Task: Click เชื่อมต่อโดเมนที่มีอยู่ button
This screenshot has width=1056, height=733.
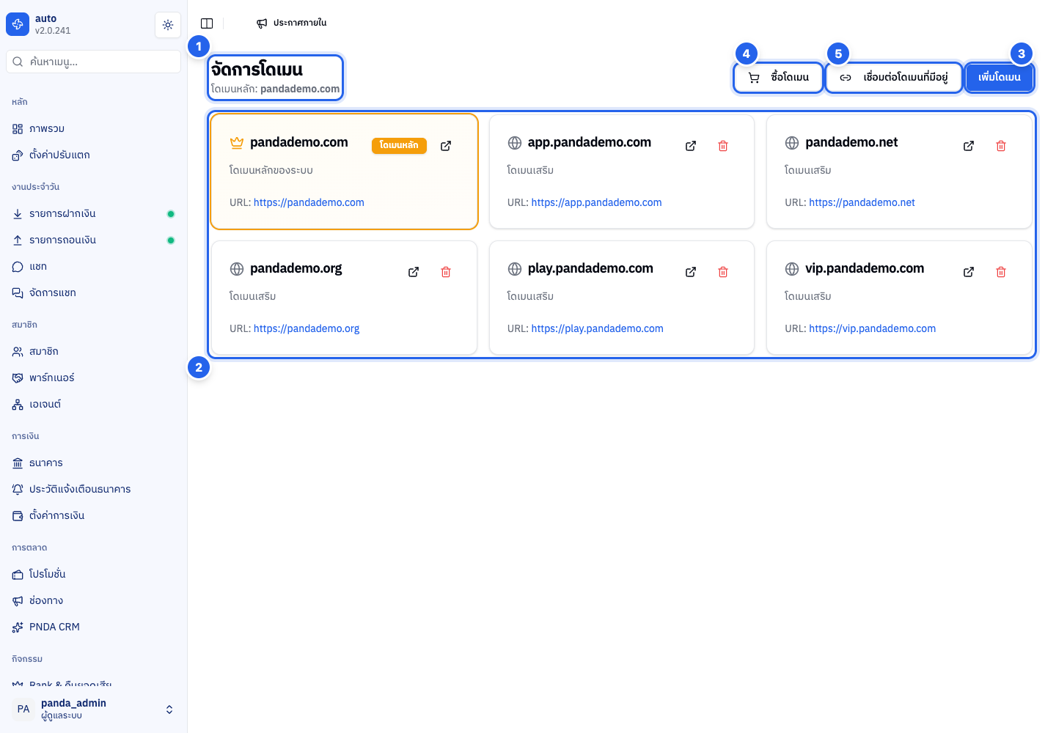Action: pyautogui.click(x=894, y=77)
